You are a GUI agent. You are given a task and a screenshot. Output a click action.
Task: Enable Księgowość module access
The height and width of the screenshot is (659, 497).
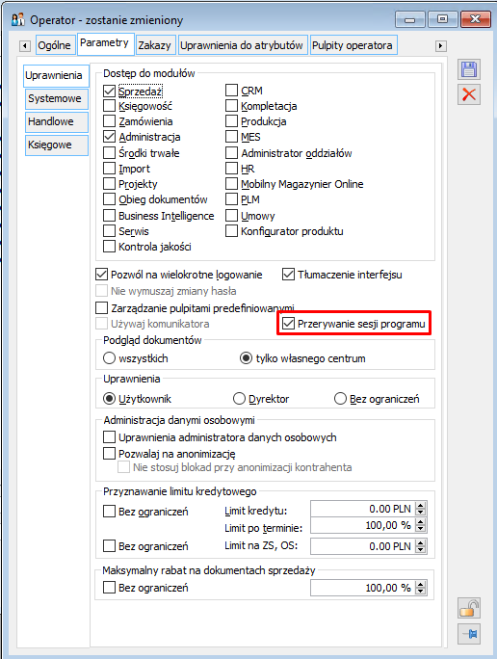pos(109,105)
